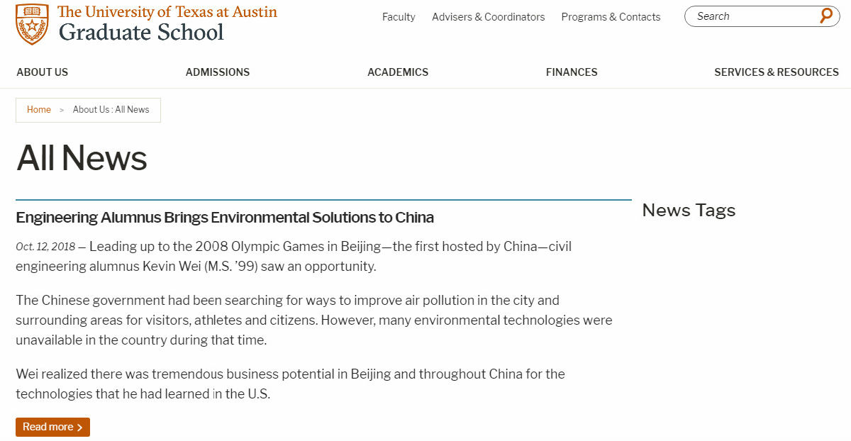Visit the Programs & Contacts link
Viewport: 851px width, 441px height.
(x=611, y=17)
